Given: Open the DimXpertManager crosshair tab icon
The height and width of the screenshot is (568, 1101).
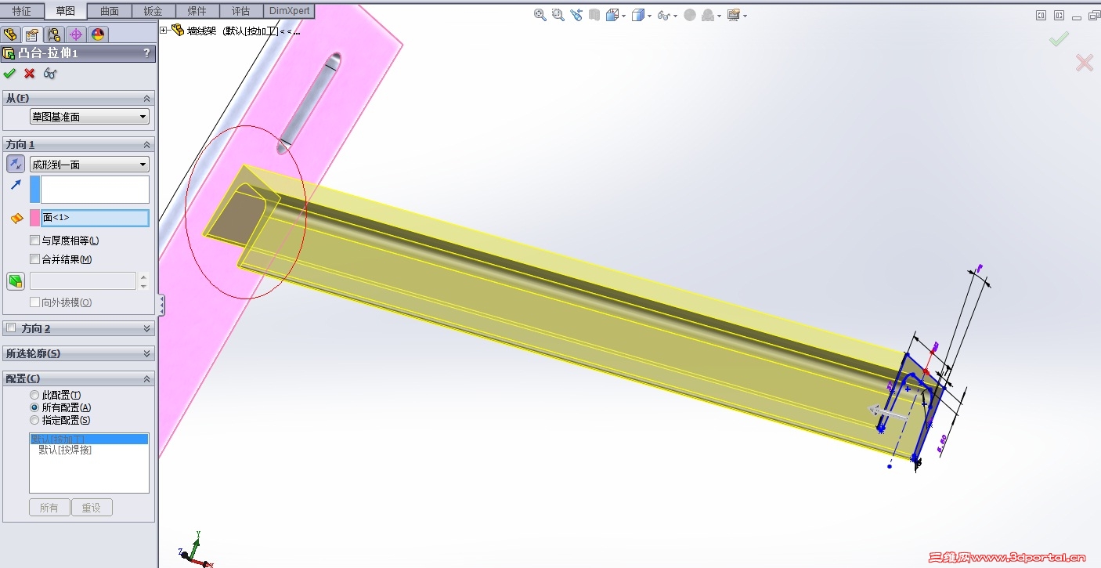Looking at the screenshot, I should (76, 34).
